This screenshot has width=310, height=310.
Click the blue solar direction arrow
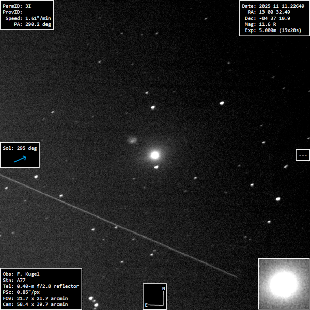coord(20,160)
